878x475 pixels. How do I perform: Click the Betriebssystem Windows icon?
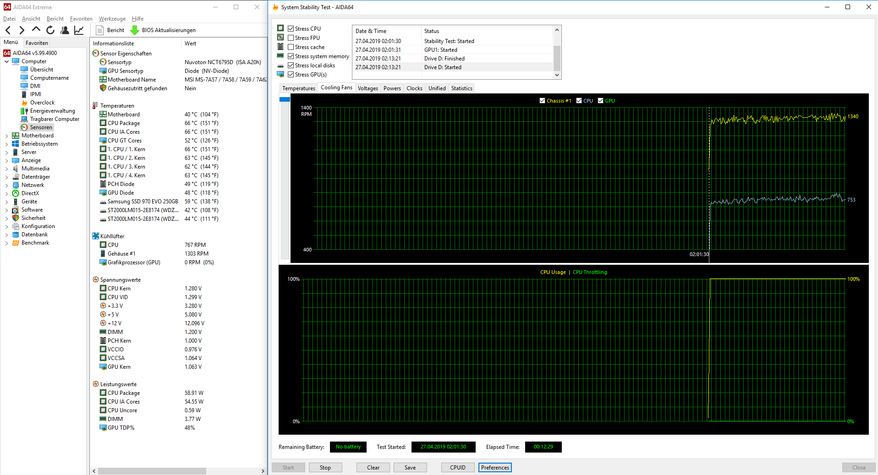pyautogui.click(x=16, y=144)
